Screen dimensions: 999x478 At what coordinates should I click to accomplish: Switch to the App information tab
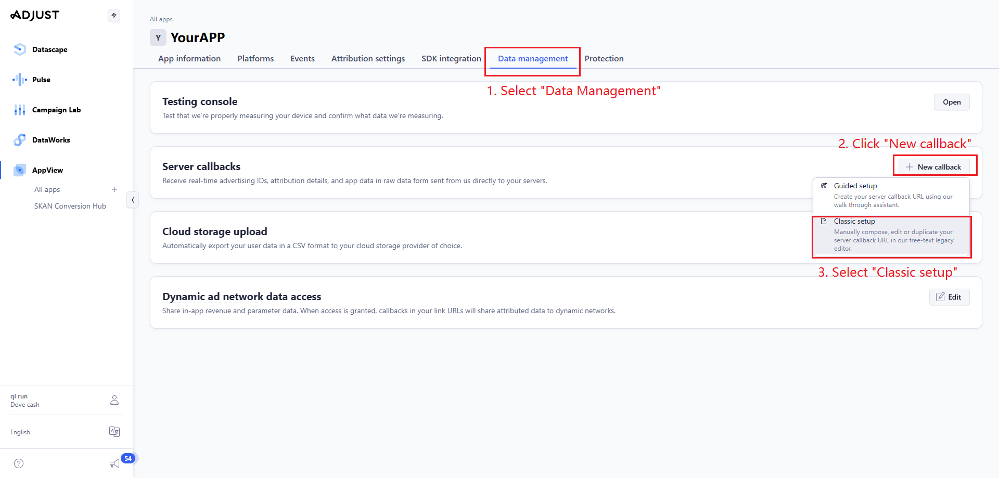(x=189, y=59)
